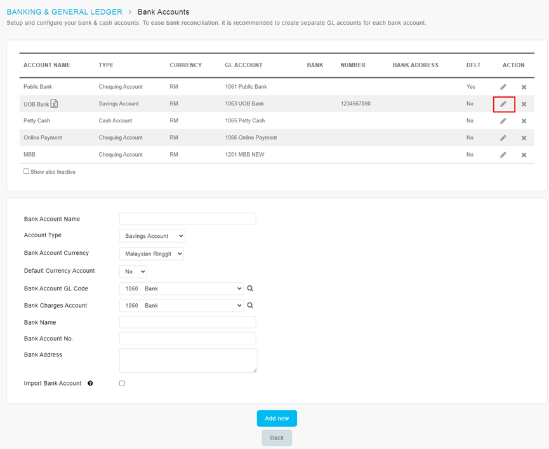549x449 pixels.
Task: Edit the Online Payment account
Action: 503,138
